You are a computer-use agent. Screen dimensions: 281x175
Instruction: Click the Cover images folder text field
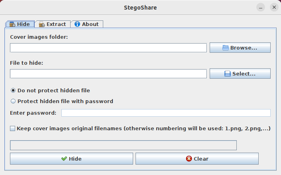coord(108,48)
